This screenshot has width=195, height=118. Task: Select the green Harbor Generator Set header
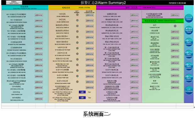pyautogui.click(x=163, y=21)
